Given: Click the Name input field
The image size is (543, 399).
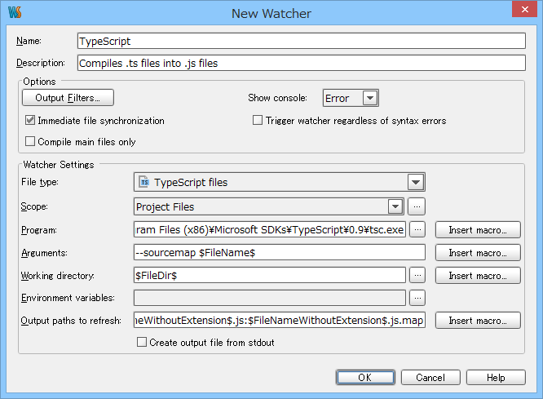Looking at the screenshot, I should pos(302,41).
